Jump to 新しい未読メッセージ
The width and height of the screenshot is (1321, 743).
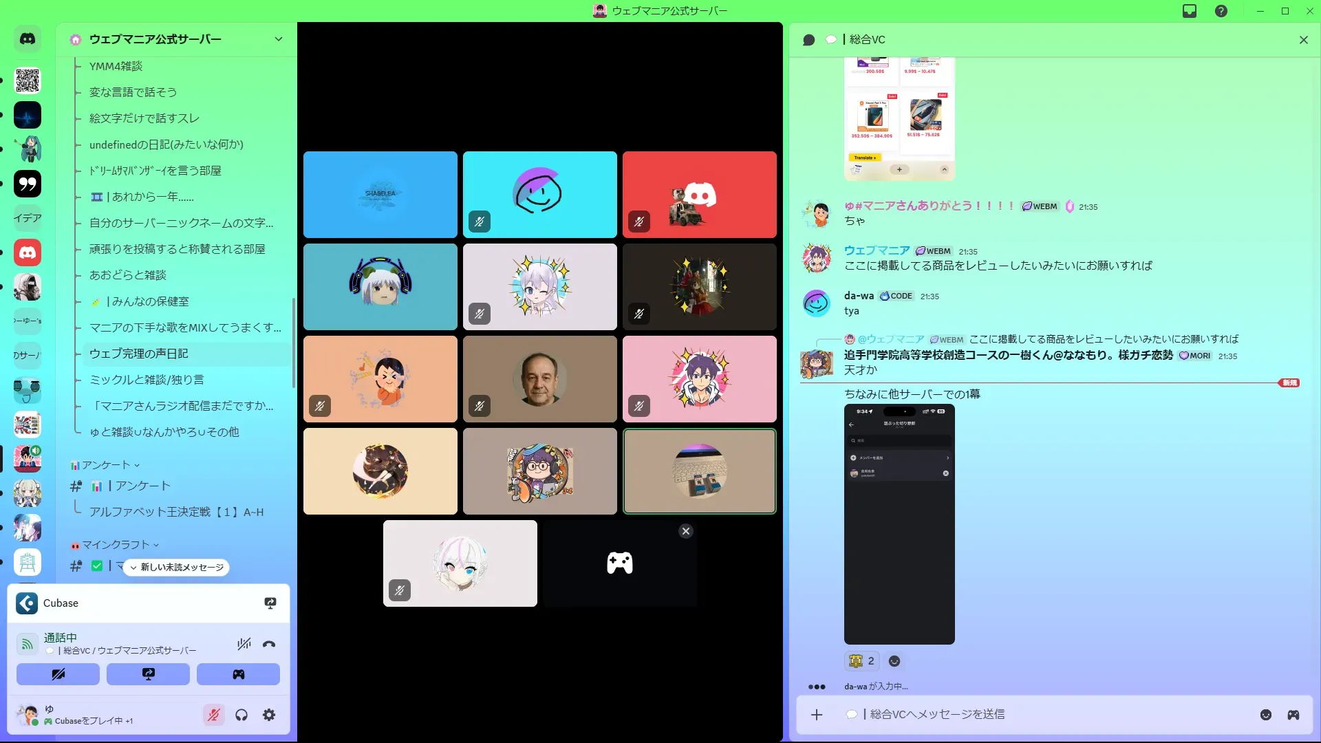tap(176, 568)
